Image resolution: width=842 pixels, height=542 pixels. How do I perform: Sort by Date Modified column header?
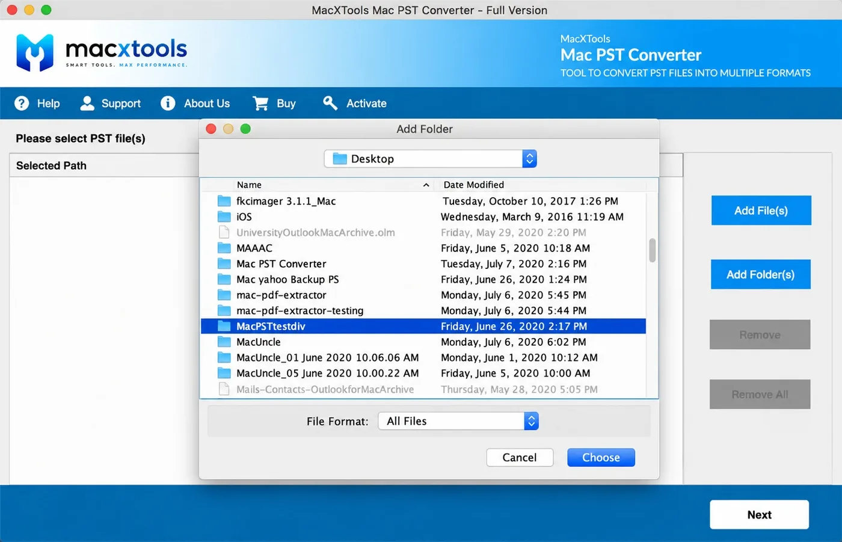pos(474,185)
